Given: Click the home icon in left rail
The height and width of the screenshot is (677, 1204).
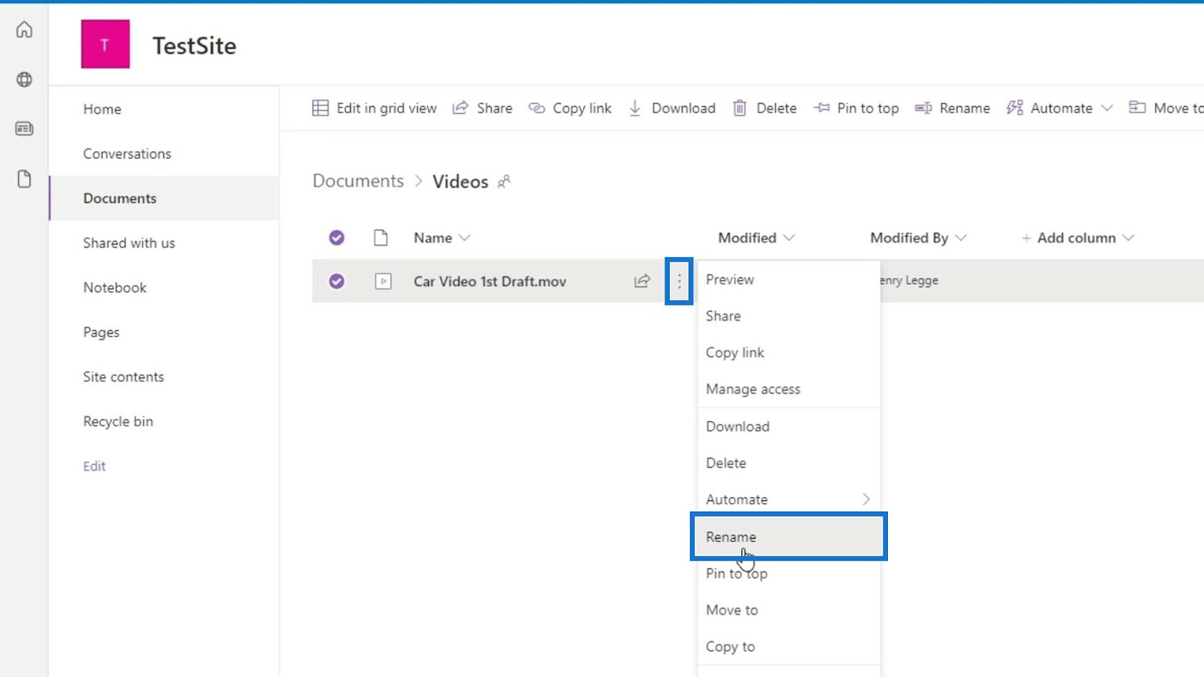Looking at the screenshot, I should point(24,29).
